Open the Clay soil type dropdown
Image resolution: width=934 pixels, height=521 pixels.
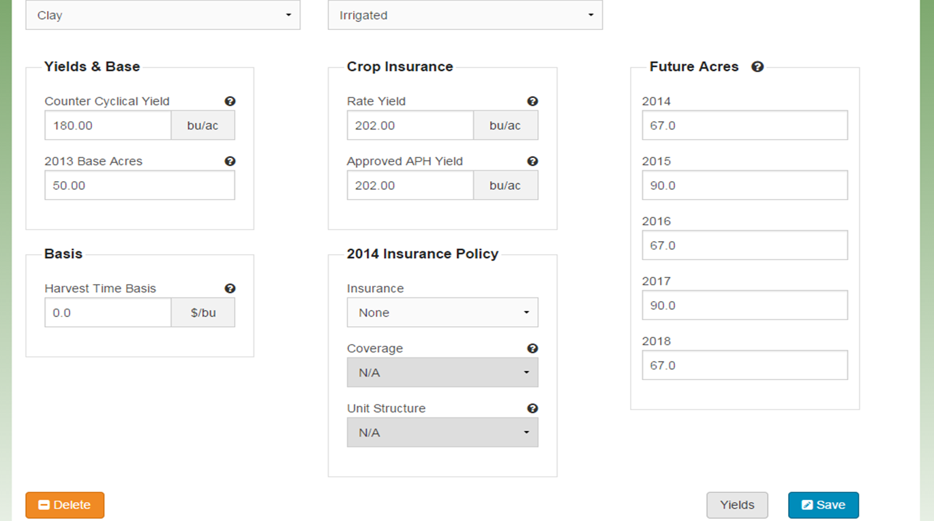click(163, 15)
